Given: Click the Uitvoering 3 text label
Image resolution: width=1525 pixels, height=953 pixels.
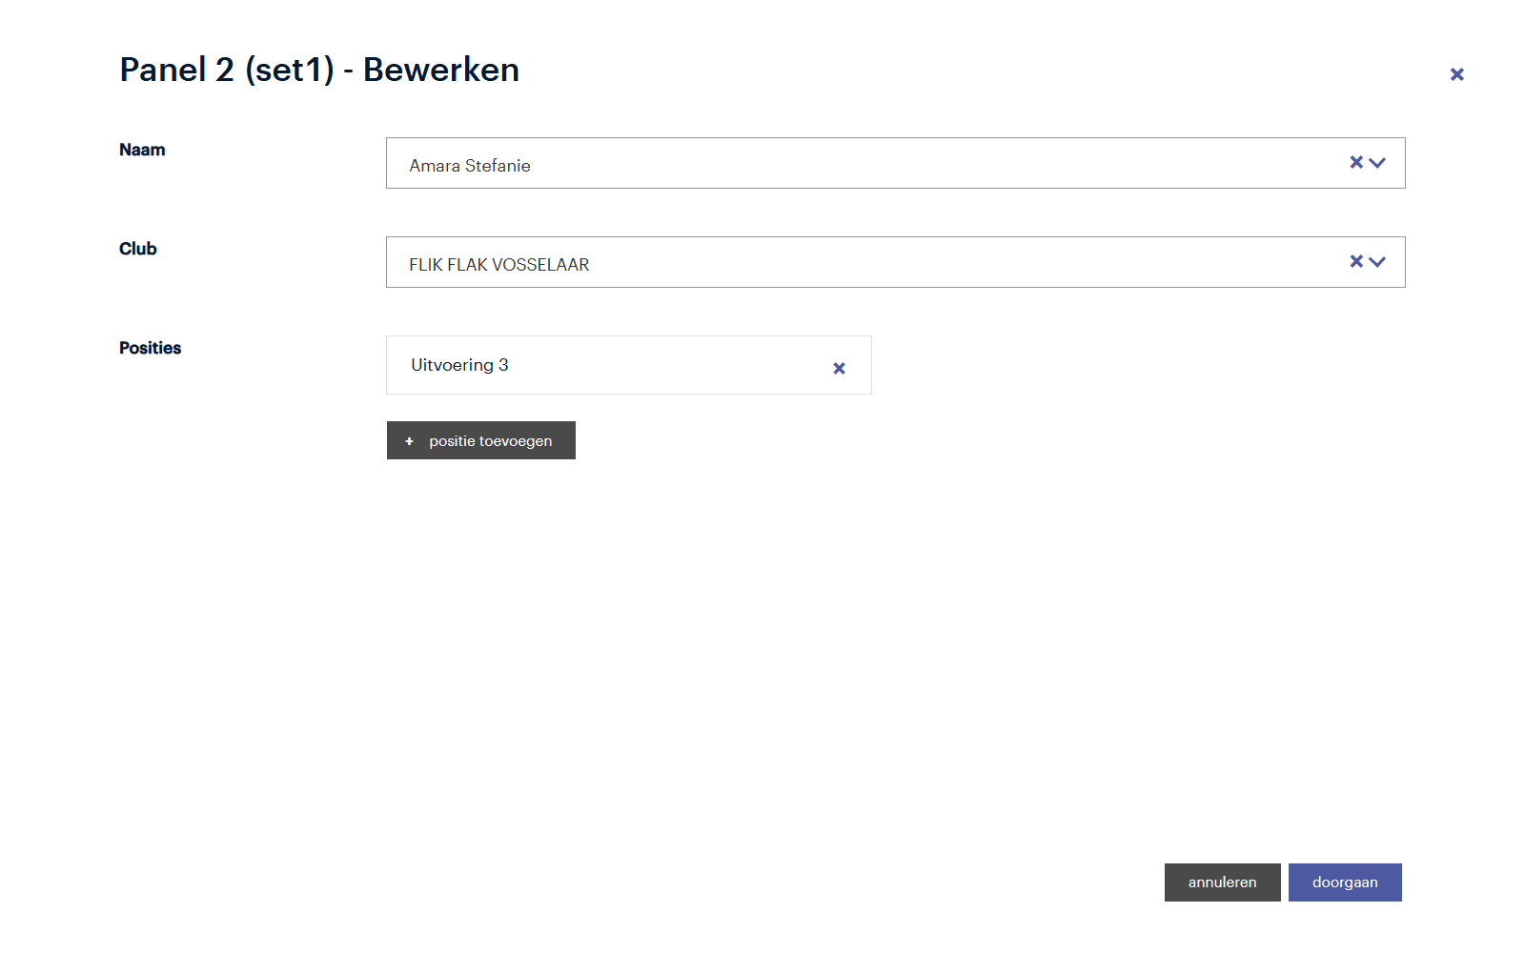Looking at the screenshot, I should tap(459, 365).
